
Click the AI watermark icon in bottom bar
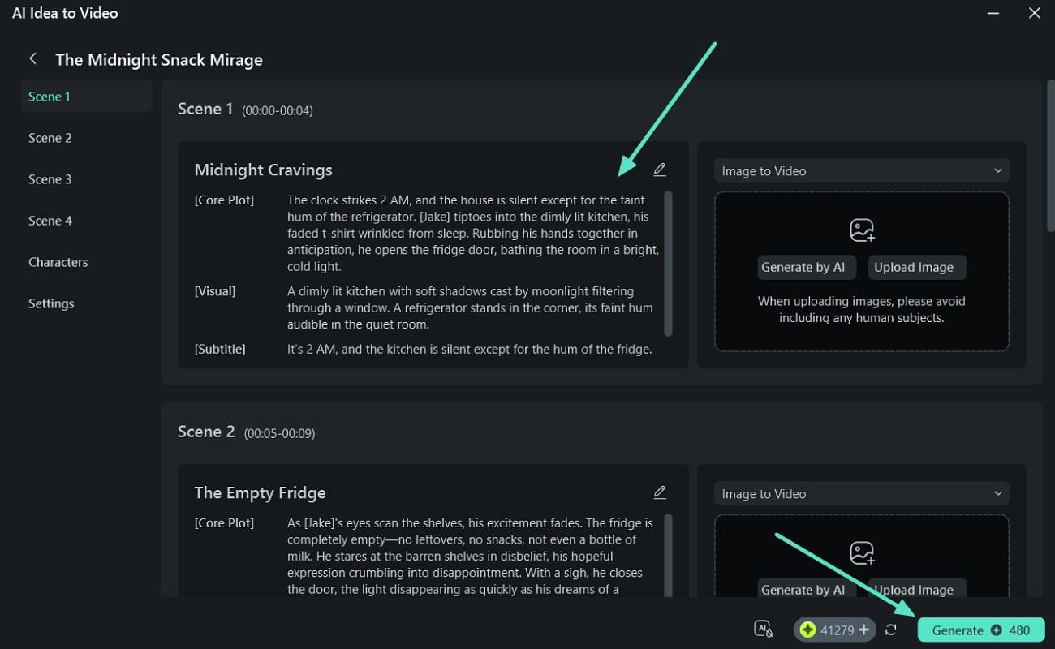pos(763,630)
